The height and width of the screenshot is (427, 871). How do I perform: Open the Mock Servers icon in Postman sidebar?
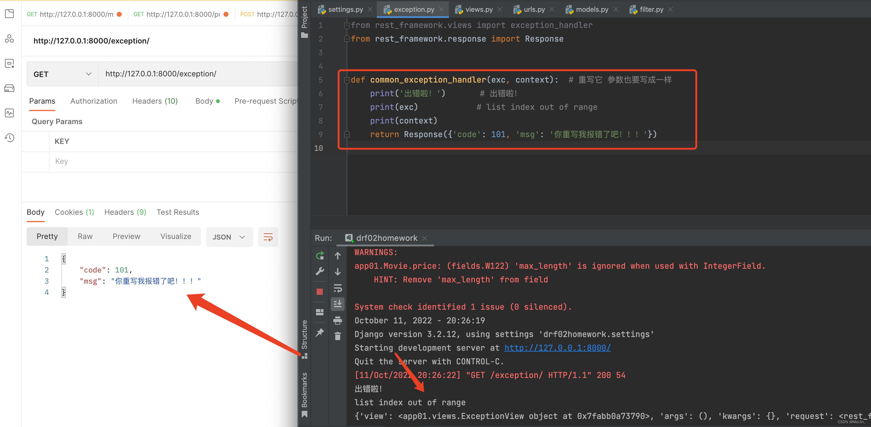coord(9,88)
